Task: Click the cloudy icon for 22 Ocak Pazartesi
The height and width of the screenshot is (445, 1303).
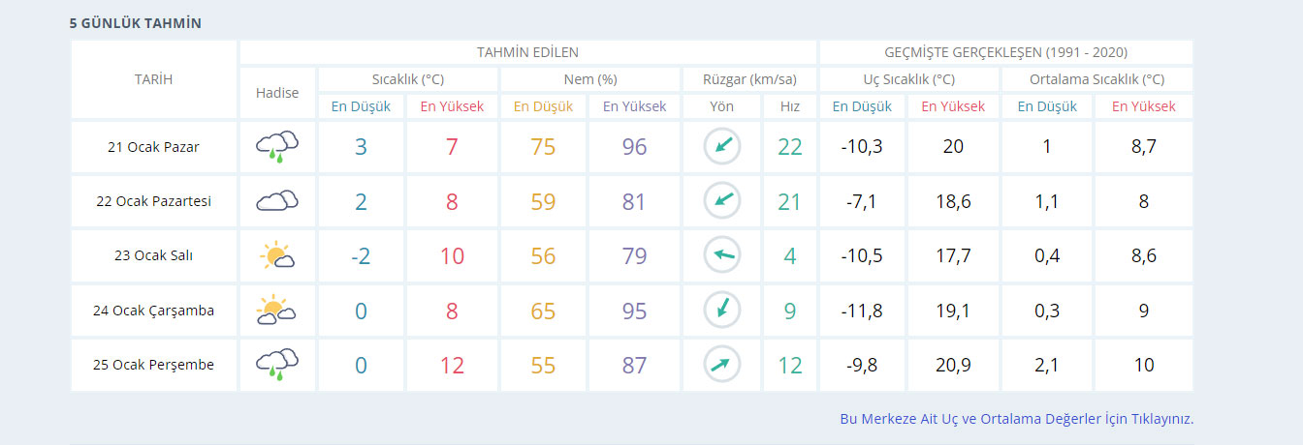Action: point(277,201)
